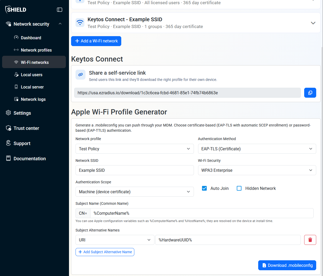Click the CN= prefix label
The width and height of the screenshot is (323, 276).
(x=83, y=213)
